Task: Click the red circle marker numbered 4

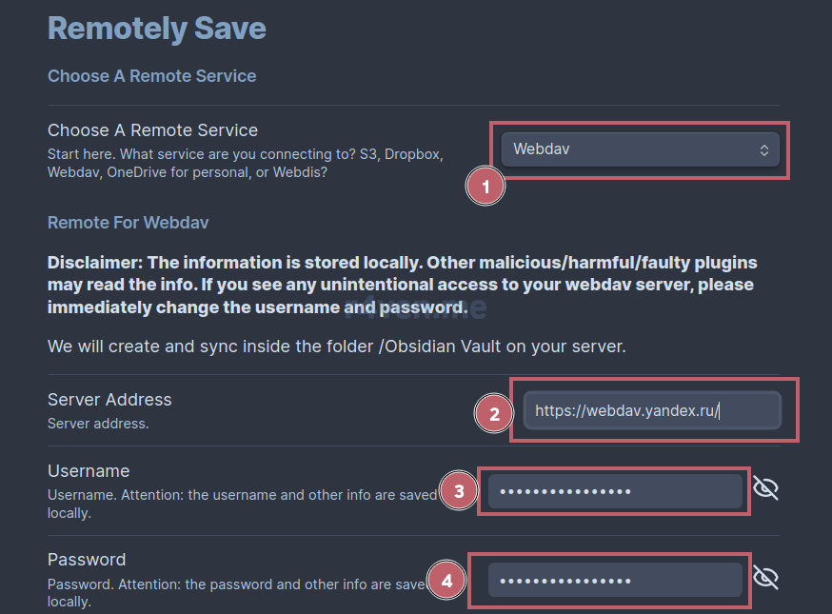Action: 446,580
